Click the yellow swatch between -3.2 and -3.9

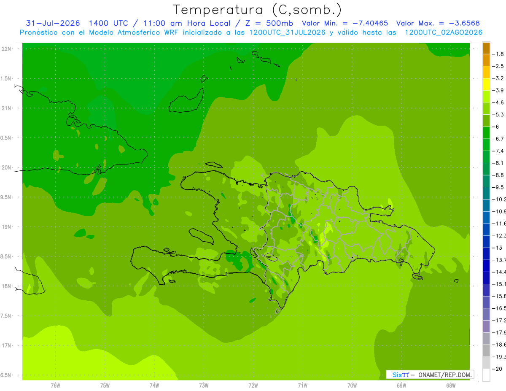tap(486, 84)
